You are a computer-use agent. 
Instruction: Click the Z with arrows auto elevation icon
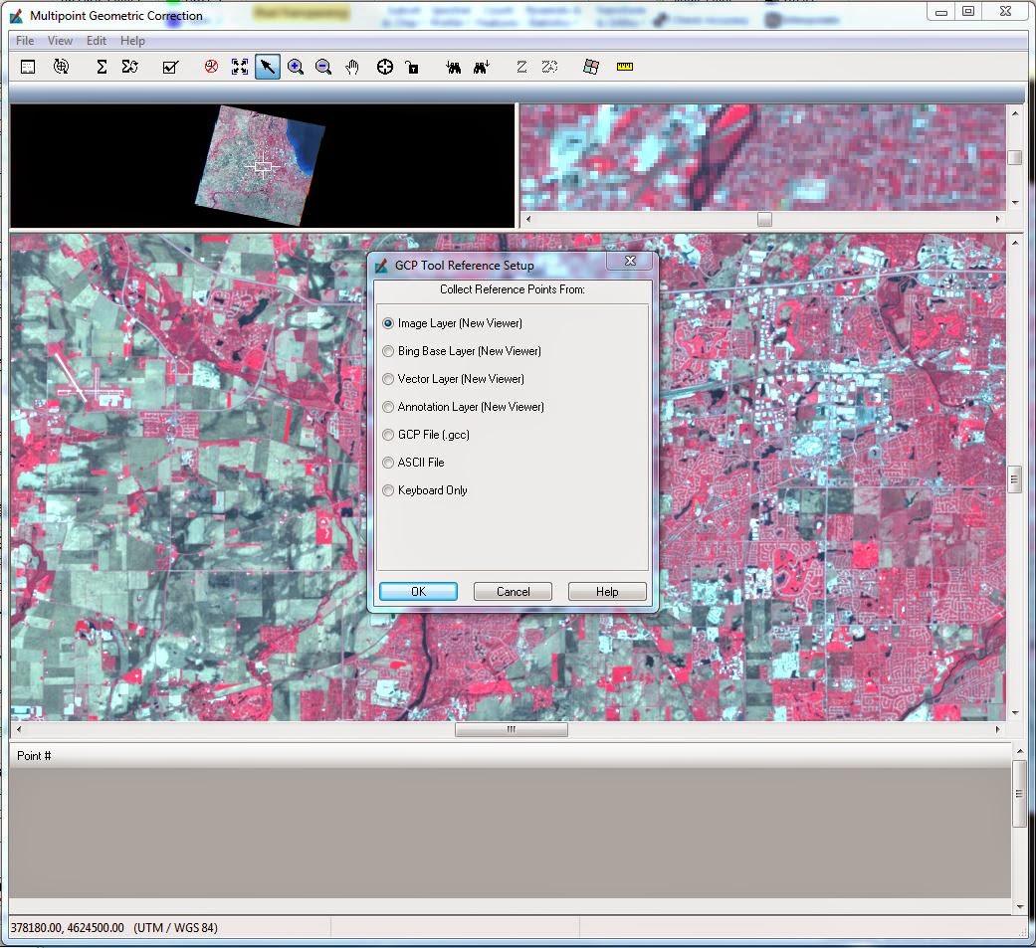[549, 67]
